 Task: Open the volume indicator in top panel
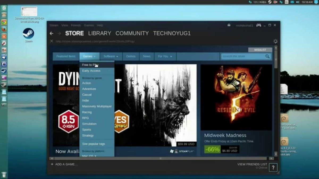click(x=298, y=2)
